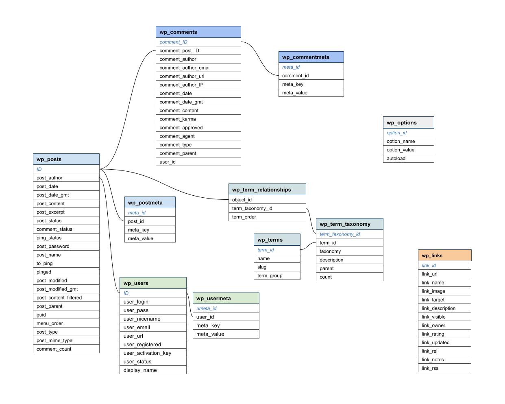Click the link_rating row
505x404 pixels.
[x=444, y=334]
